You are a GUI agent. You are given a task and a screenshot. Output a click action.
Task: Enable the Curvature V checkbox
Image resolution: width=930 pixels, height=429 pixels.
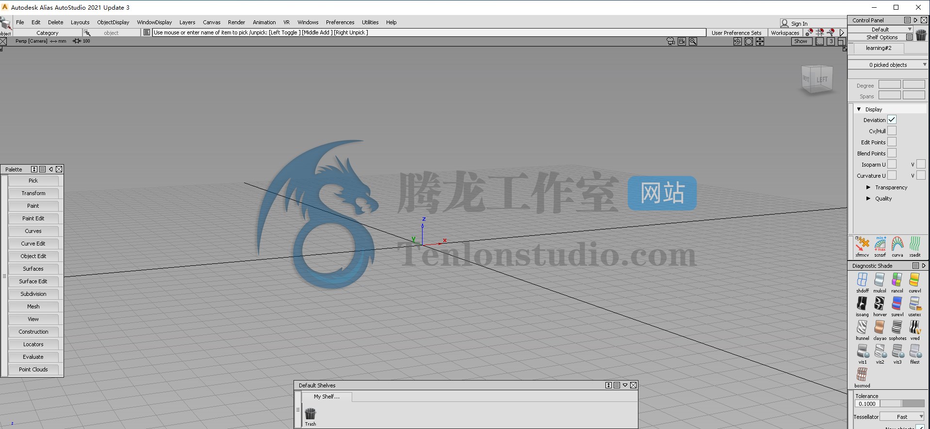[x=921, y=175]
